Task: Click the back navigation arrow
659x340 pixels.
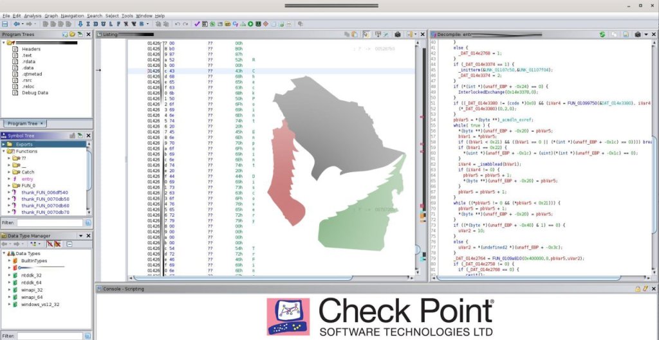Action: point(16,24)
